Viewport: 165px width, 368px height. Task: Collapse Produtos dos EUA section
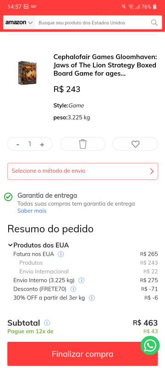[x=10, y=245]
